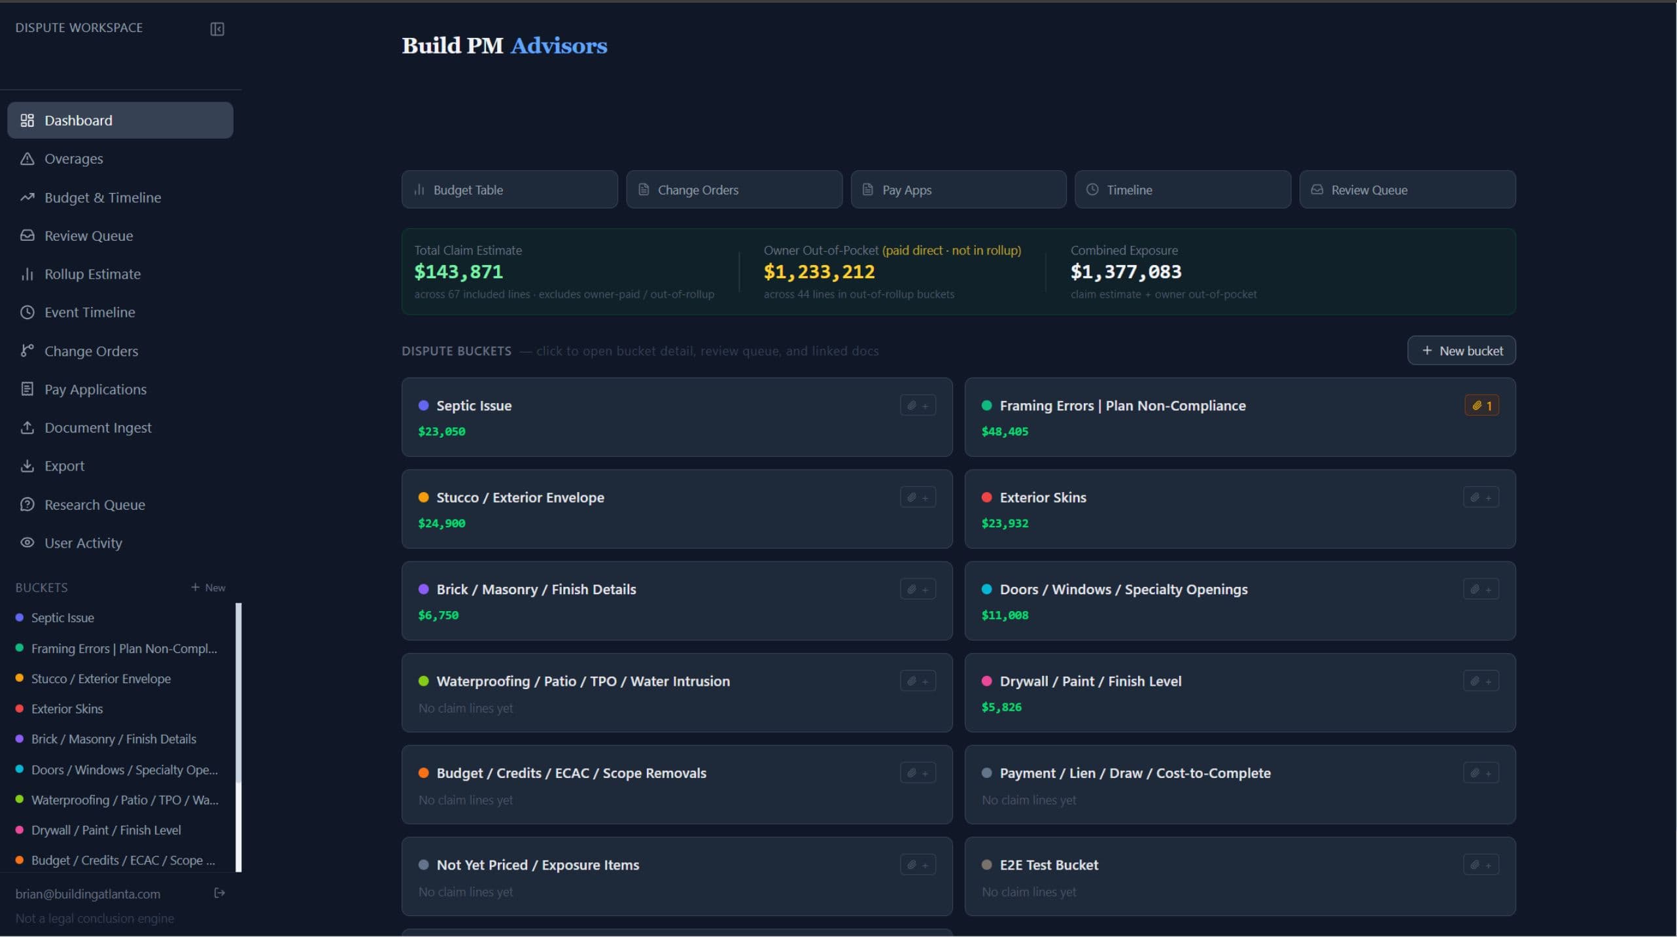Open the Change Orders tab button
1677x937 pixels.
tap(734, 190)
